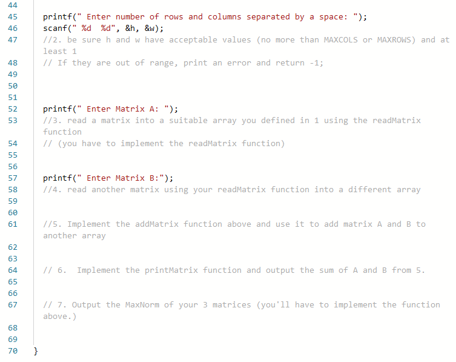Click the printf Enter Matrix A line

[110, 109]
